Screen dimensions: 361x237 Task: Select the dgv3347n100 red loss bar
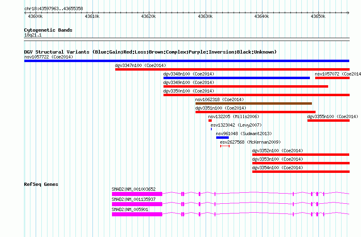click(232, 69)
